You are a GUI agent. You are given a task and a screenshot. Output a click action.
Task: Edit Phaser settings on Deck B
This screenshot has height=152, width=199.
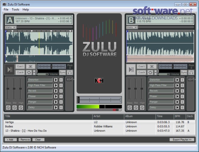pyautogui.click(x=182, y=96)
